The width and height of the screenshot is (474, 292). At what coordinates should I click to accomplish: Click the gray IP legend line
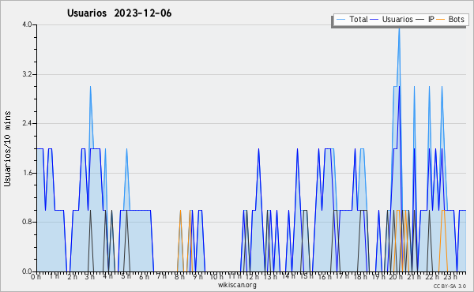coord(420,20)
